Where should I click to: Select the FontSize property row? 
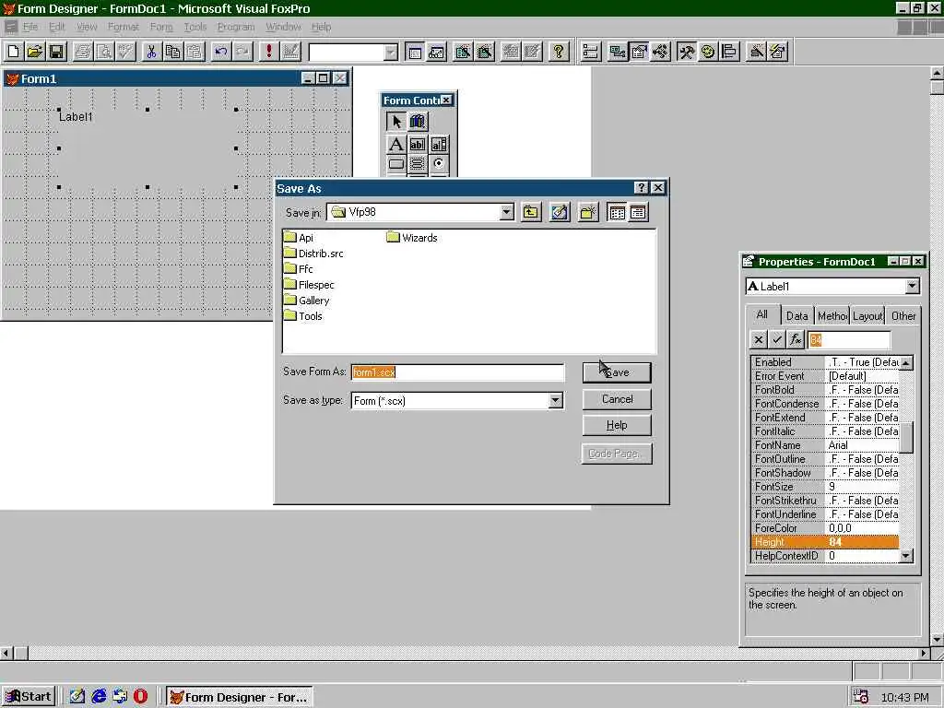coord(825,487)
